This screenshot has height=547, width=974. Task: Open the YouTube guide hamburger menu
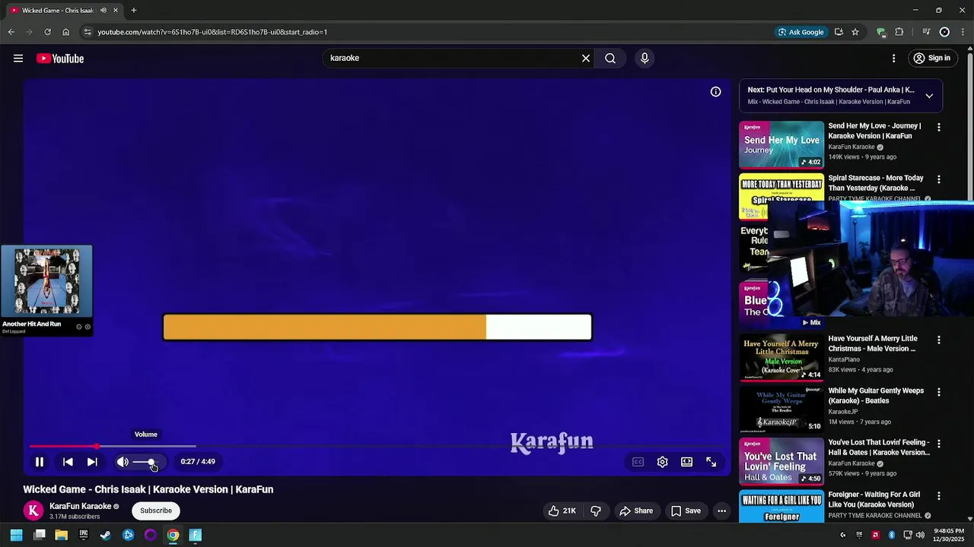(x=18, y=58)
